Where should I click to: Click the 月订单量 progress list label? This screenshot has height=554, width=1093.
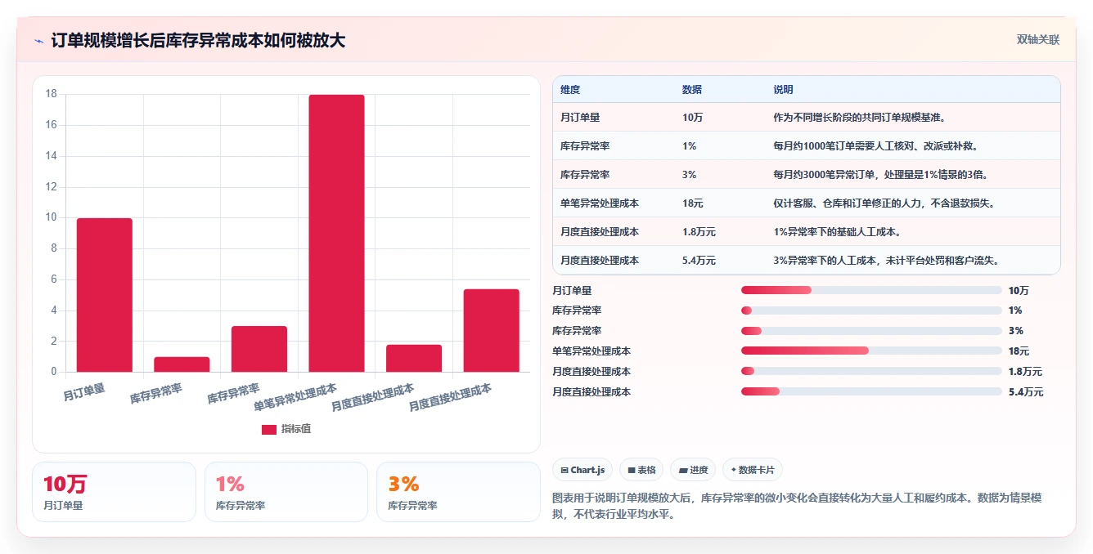pos(572,290)
